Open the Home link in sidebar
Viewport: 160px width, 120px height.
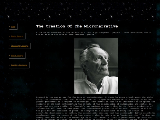tap(13, 27)
